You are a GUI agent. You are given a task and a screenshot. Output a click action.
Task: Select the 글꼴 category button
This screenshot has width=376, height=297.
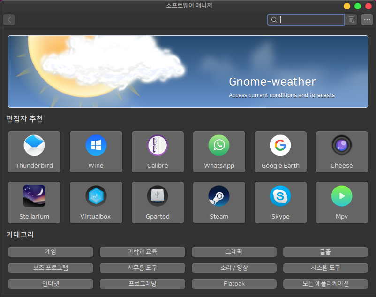pyautogui.click(x=326, y=252)
